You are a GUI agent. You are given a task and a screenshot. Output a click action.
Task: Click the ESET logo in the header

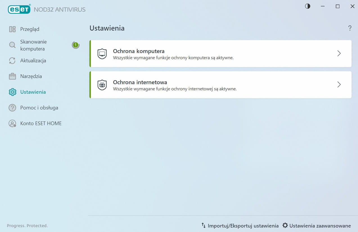tap(19, 10)
